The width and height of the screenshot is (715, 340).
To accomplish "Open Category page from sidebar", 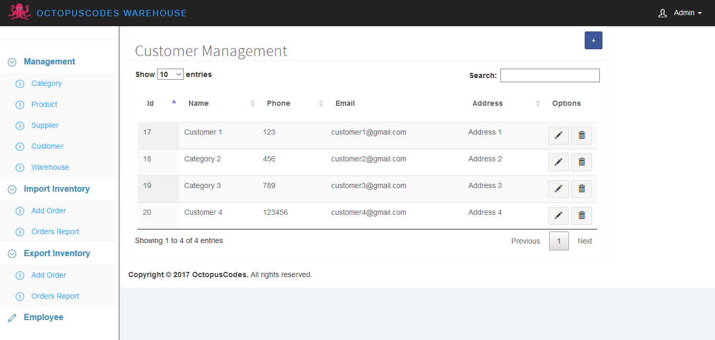I will (x=47, y=84).
